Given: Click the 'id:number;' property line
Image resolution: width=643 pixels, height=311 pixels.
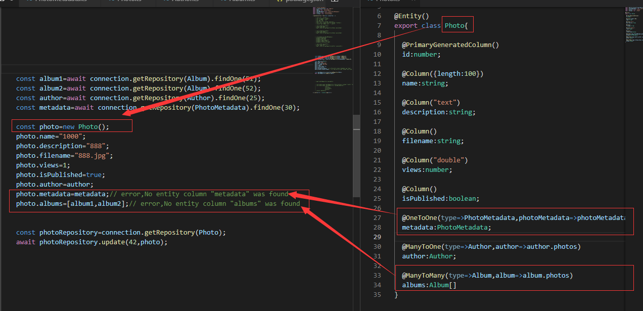Looking at the screenshot, I should (x=422, y=54).
